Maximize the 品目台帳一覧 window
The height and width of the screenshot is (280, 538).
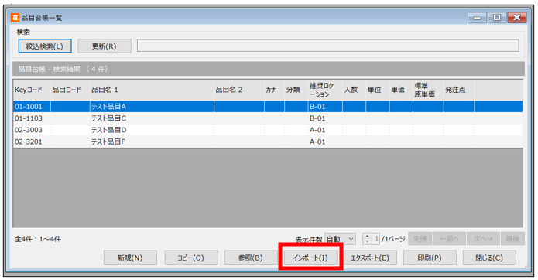coord(497,18)
